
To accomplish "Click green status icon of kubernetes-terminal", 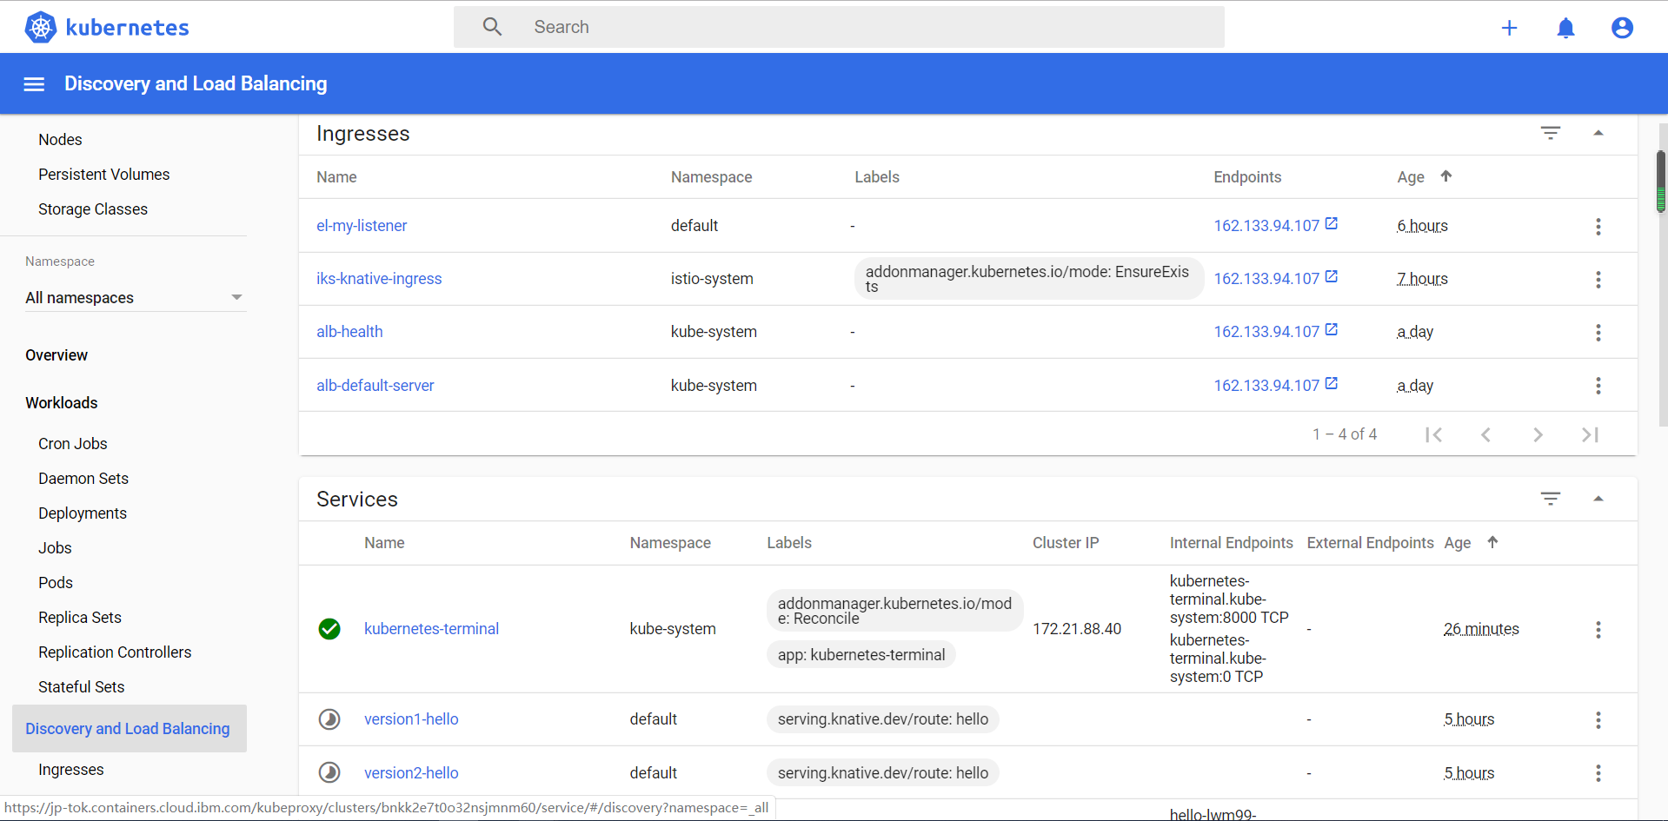I will [x=329, y=629].
